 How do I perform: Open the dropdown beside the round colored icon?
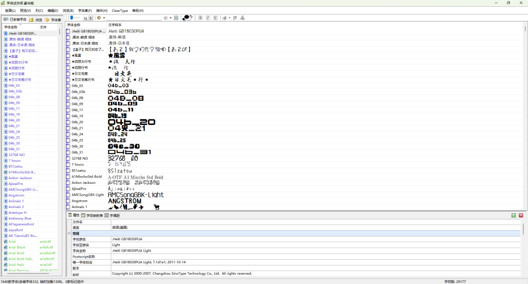coord(171,18)
